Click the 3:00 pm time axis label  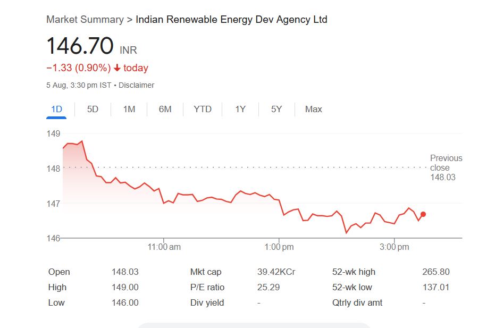click(x=395, y=247)
